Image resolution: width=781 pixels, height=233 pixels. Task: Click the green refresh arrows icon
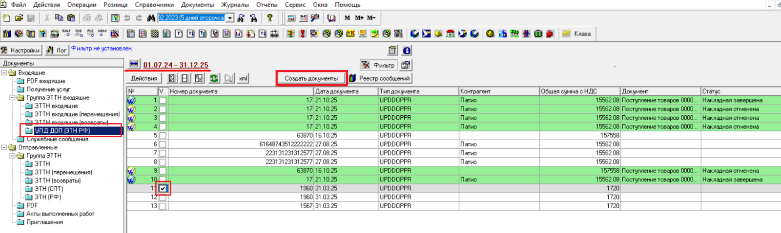point(214,78)
